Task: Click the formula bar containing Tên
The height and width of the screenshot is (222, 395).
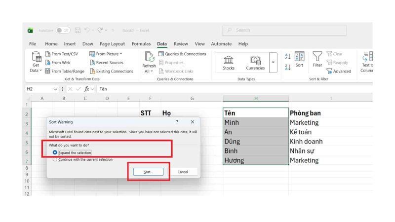Action: click(234, 89)
